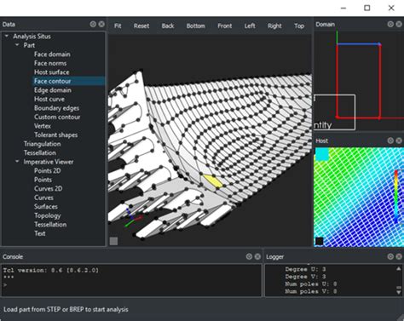
Task: Close the Host panel
Action: point(399,140)
